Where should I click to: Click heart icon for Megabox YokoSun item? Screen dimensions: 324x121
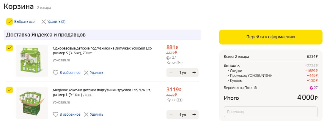click(x=55, y=114)
